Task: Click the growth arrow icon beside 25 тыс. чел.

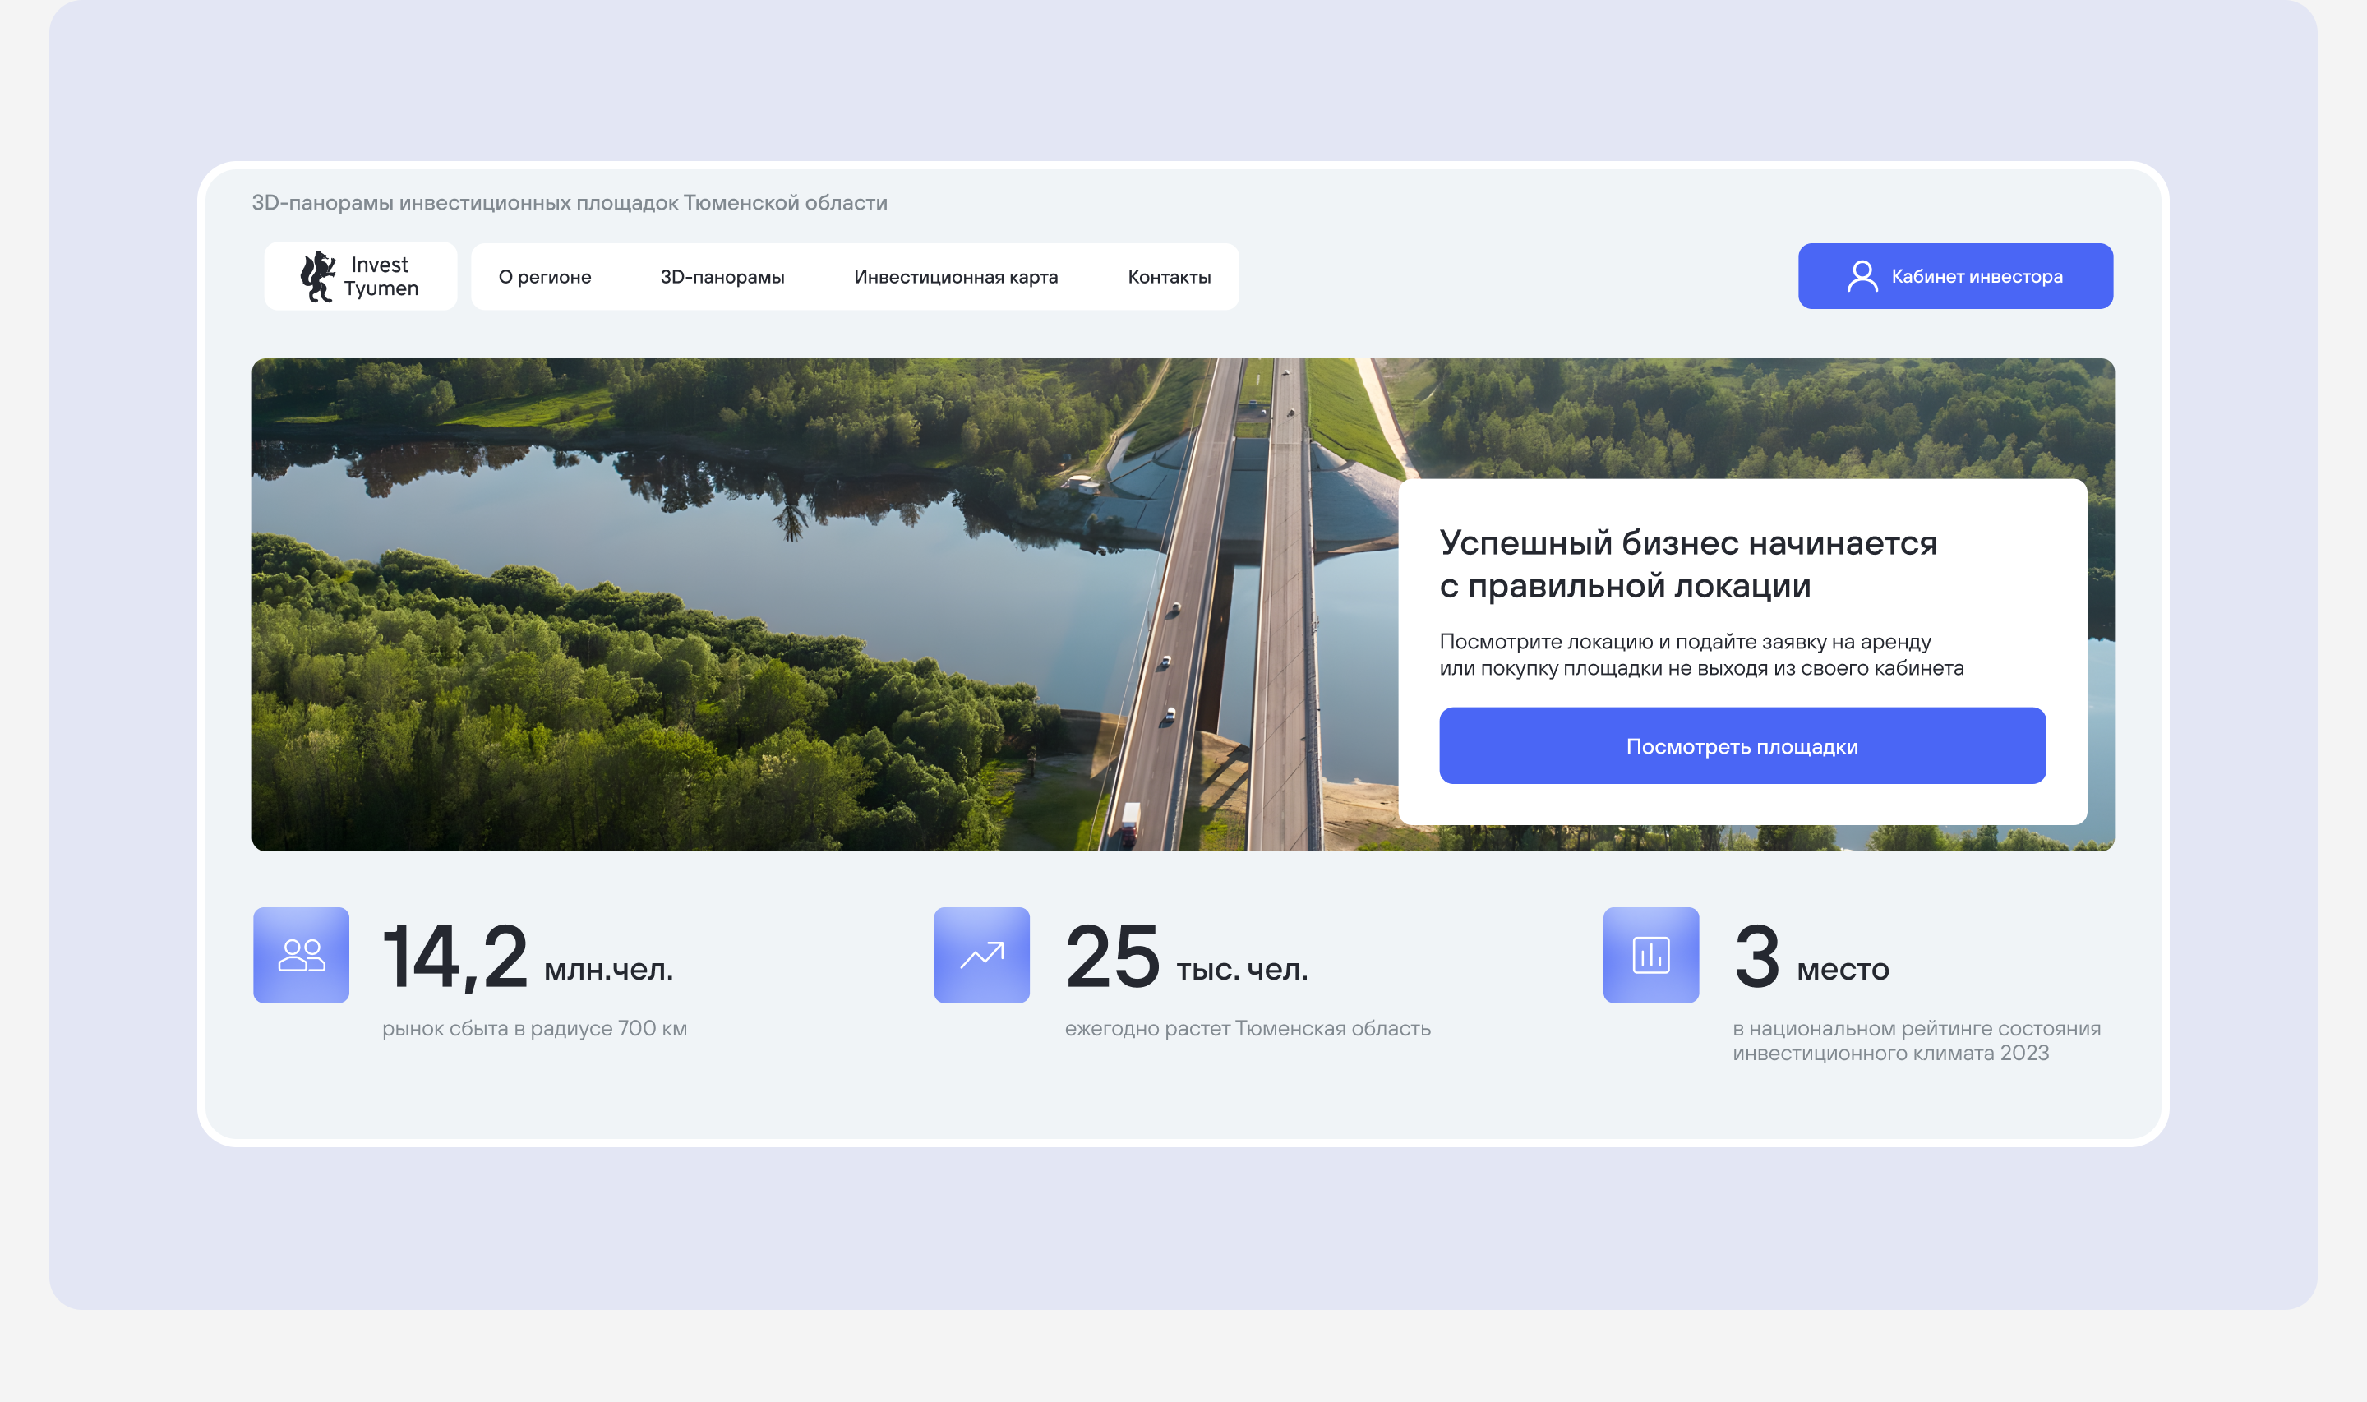Action: tap(981, 955)
